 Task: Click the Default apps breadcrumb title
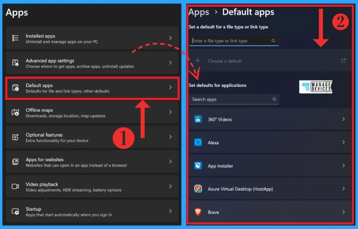pos(248,12)
